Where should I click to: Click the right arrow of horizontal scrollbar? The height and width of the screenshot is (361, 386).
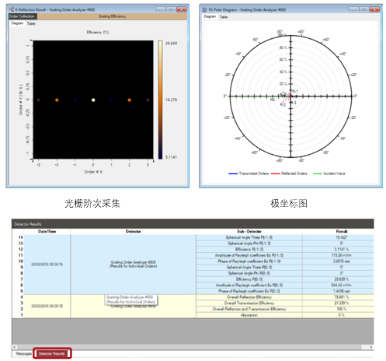click(370, 347)
